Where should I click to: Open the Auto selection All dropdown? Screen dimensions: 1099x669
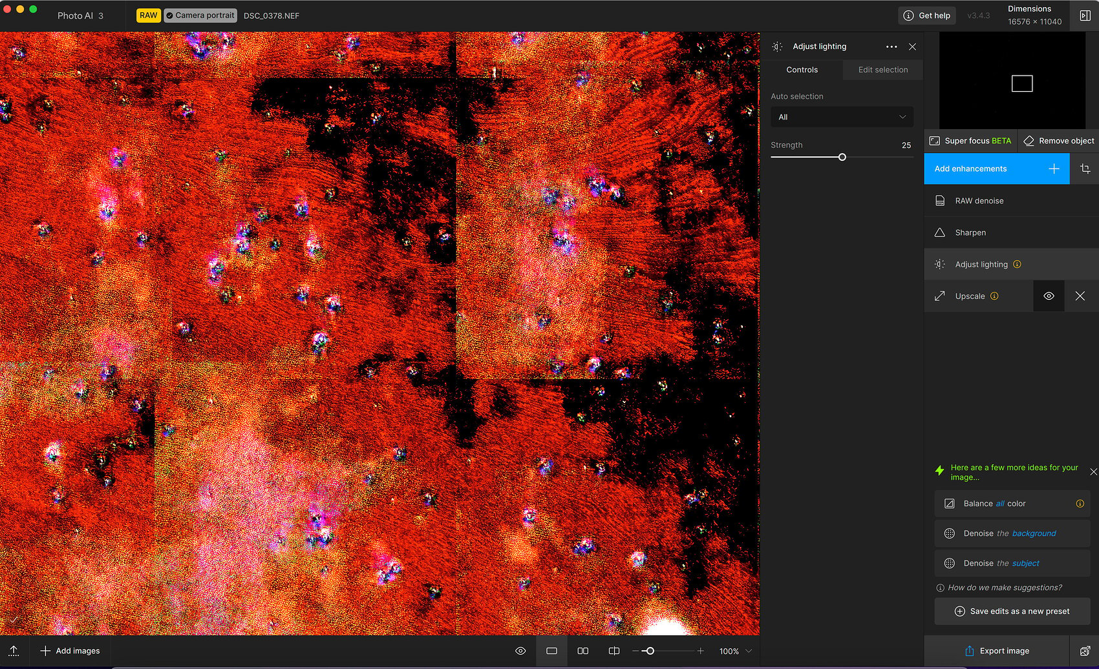(x=842, y=117)
